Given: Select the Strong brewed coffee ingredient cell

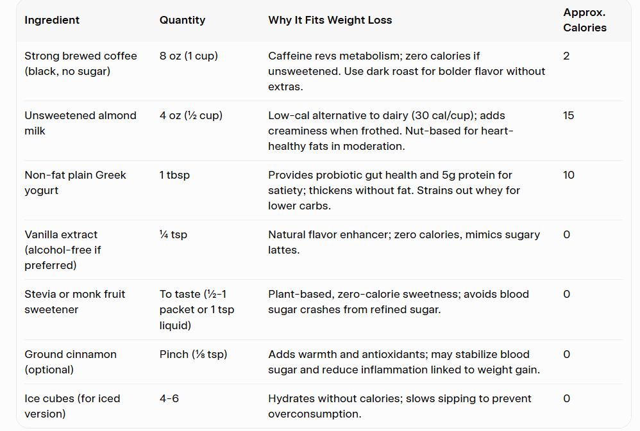Looking at the screenshot, I should tap(81, 63).
